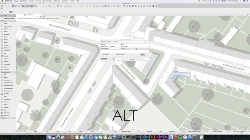Viewport: 250px width, 140px height.
Task: Select the Pfeil (arrow) tool in toolbox
Action: pos(8,16)
